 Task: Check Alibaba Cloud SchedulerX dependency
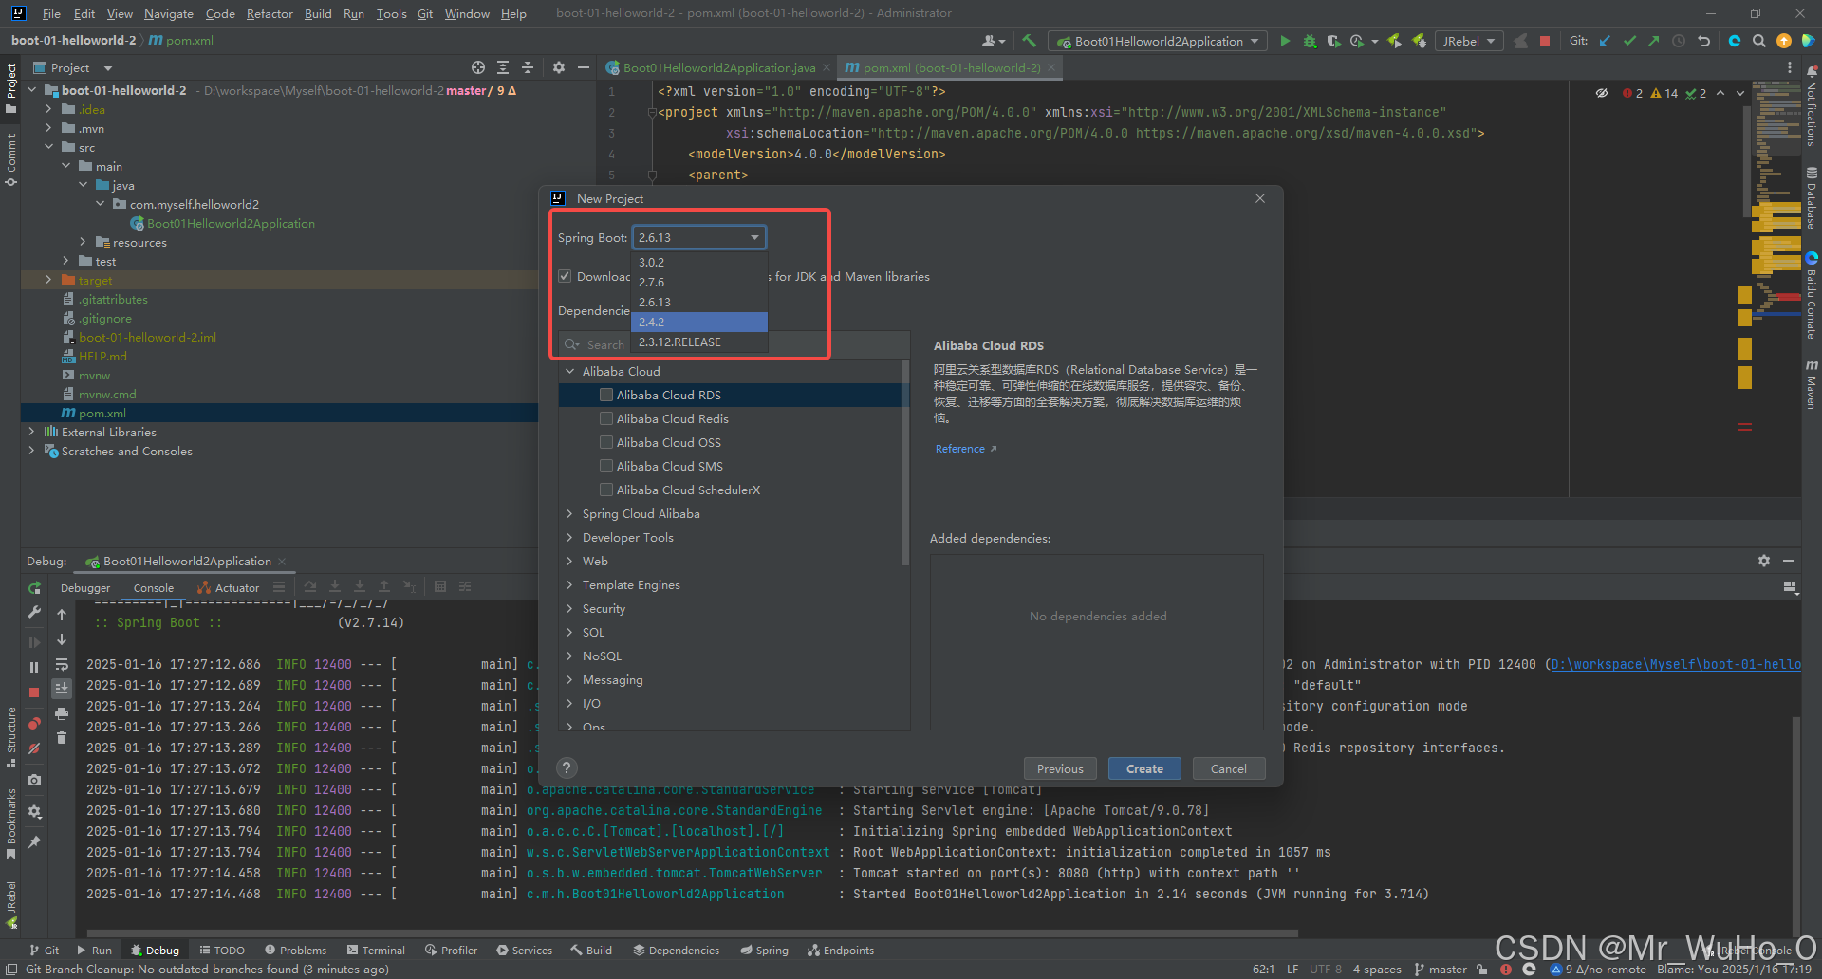coord(605,489)
